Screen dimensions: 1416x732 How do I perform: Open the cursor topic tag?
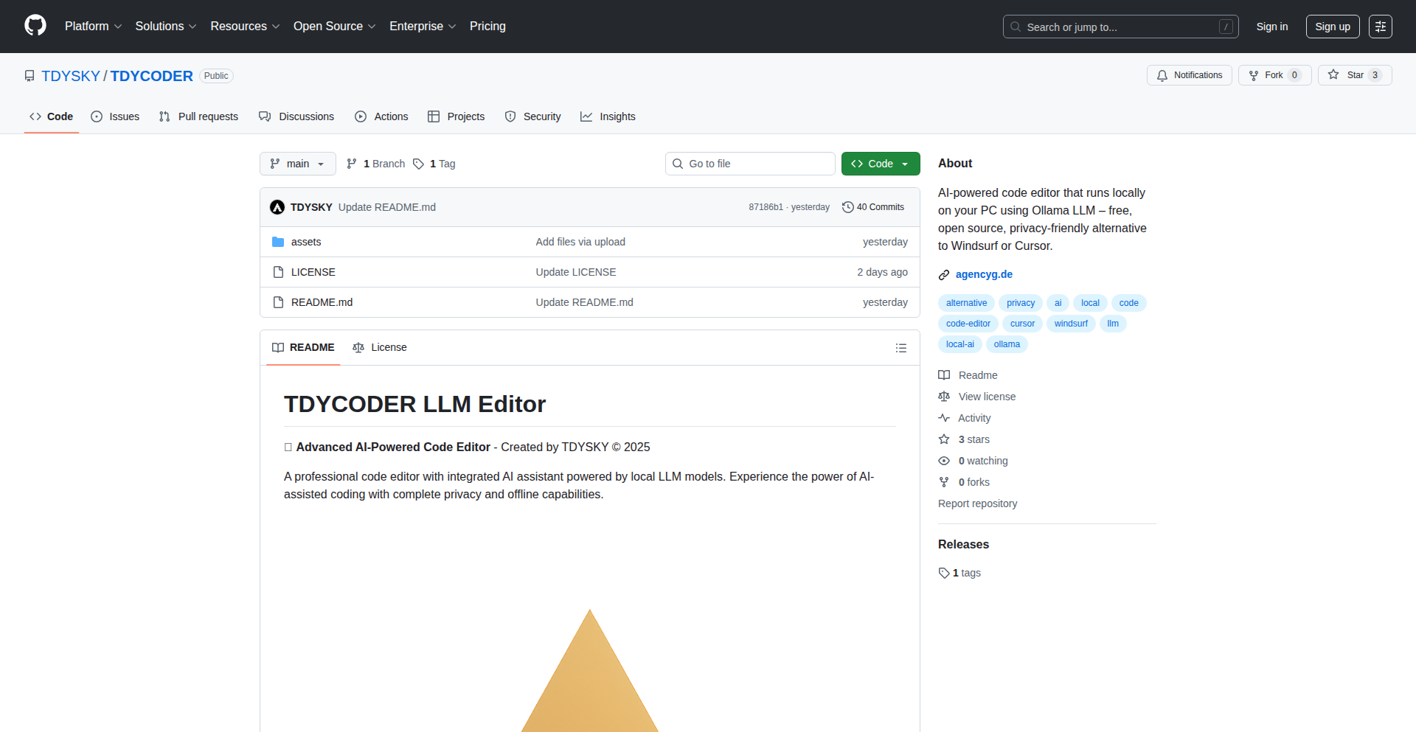(1022, 324)
